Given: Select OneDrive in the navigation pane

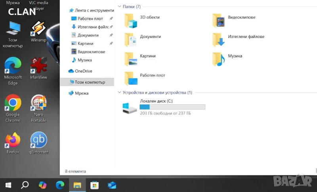Looking at the screenshot, I should click(83, 71).
